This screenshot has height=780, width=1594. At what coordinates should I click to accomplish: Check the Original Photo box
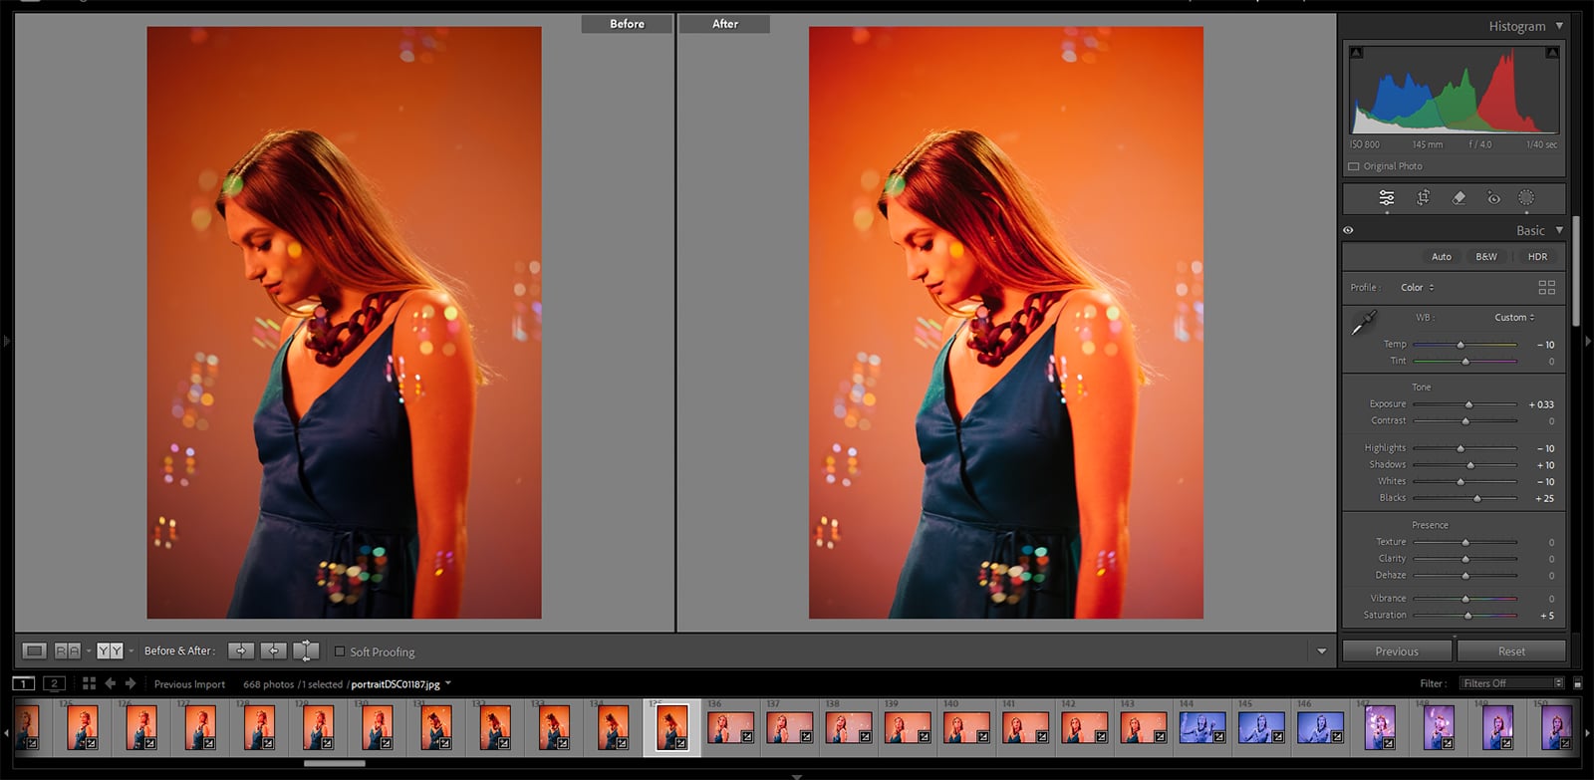tap(1354, 166)
